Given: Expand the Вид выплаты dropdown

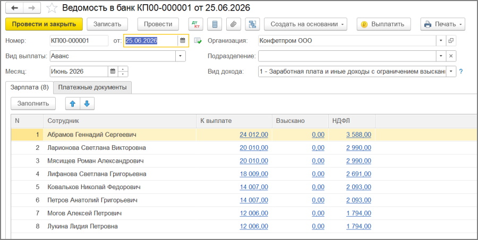Looking at the screenshot, I should (181, 56).
